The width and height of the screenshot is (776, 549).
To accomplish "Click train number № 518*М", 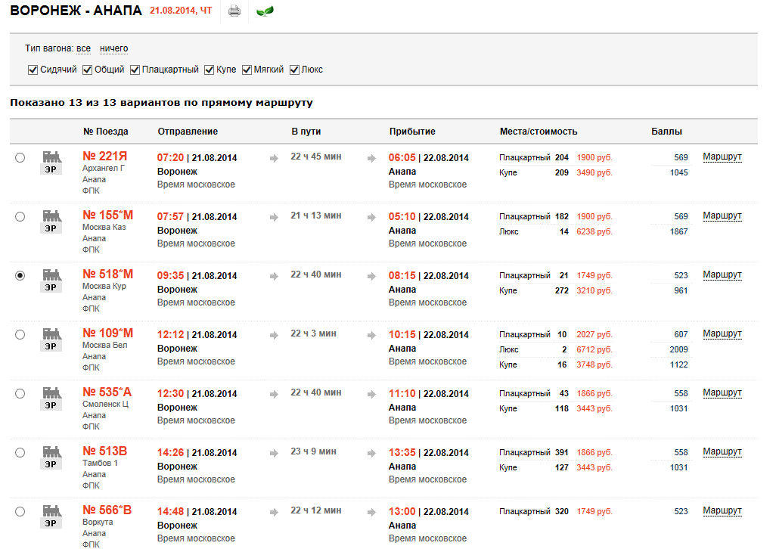I will (108, 274).
